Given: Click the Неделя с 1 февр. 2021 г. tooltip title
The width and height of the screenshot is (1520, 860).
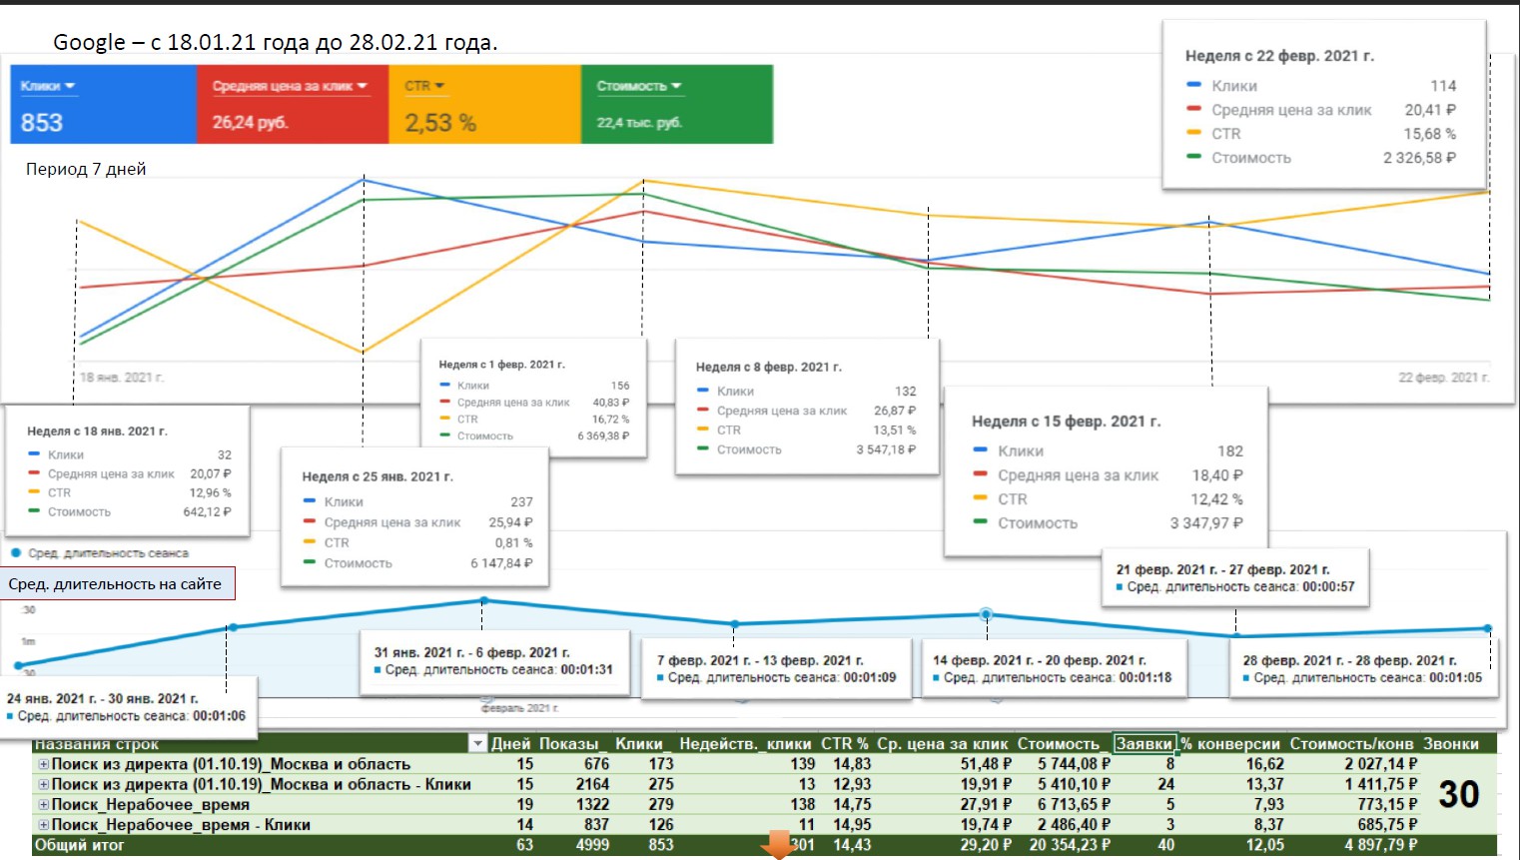Looking at the screenshot, I should pos(502,365).
